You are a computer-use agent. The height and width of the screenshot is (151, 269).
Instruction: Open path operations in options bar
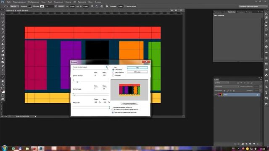92,6
